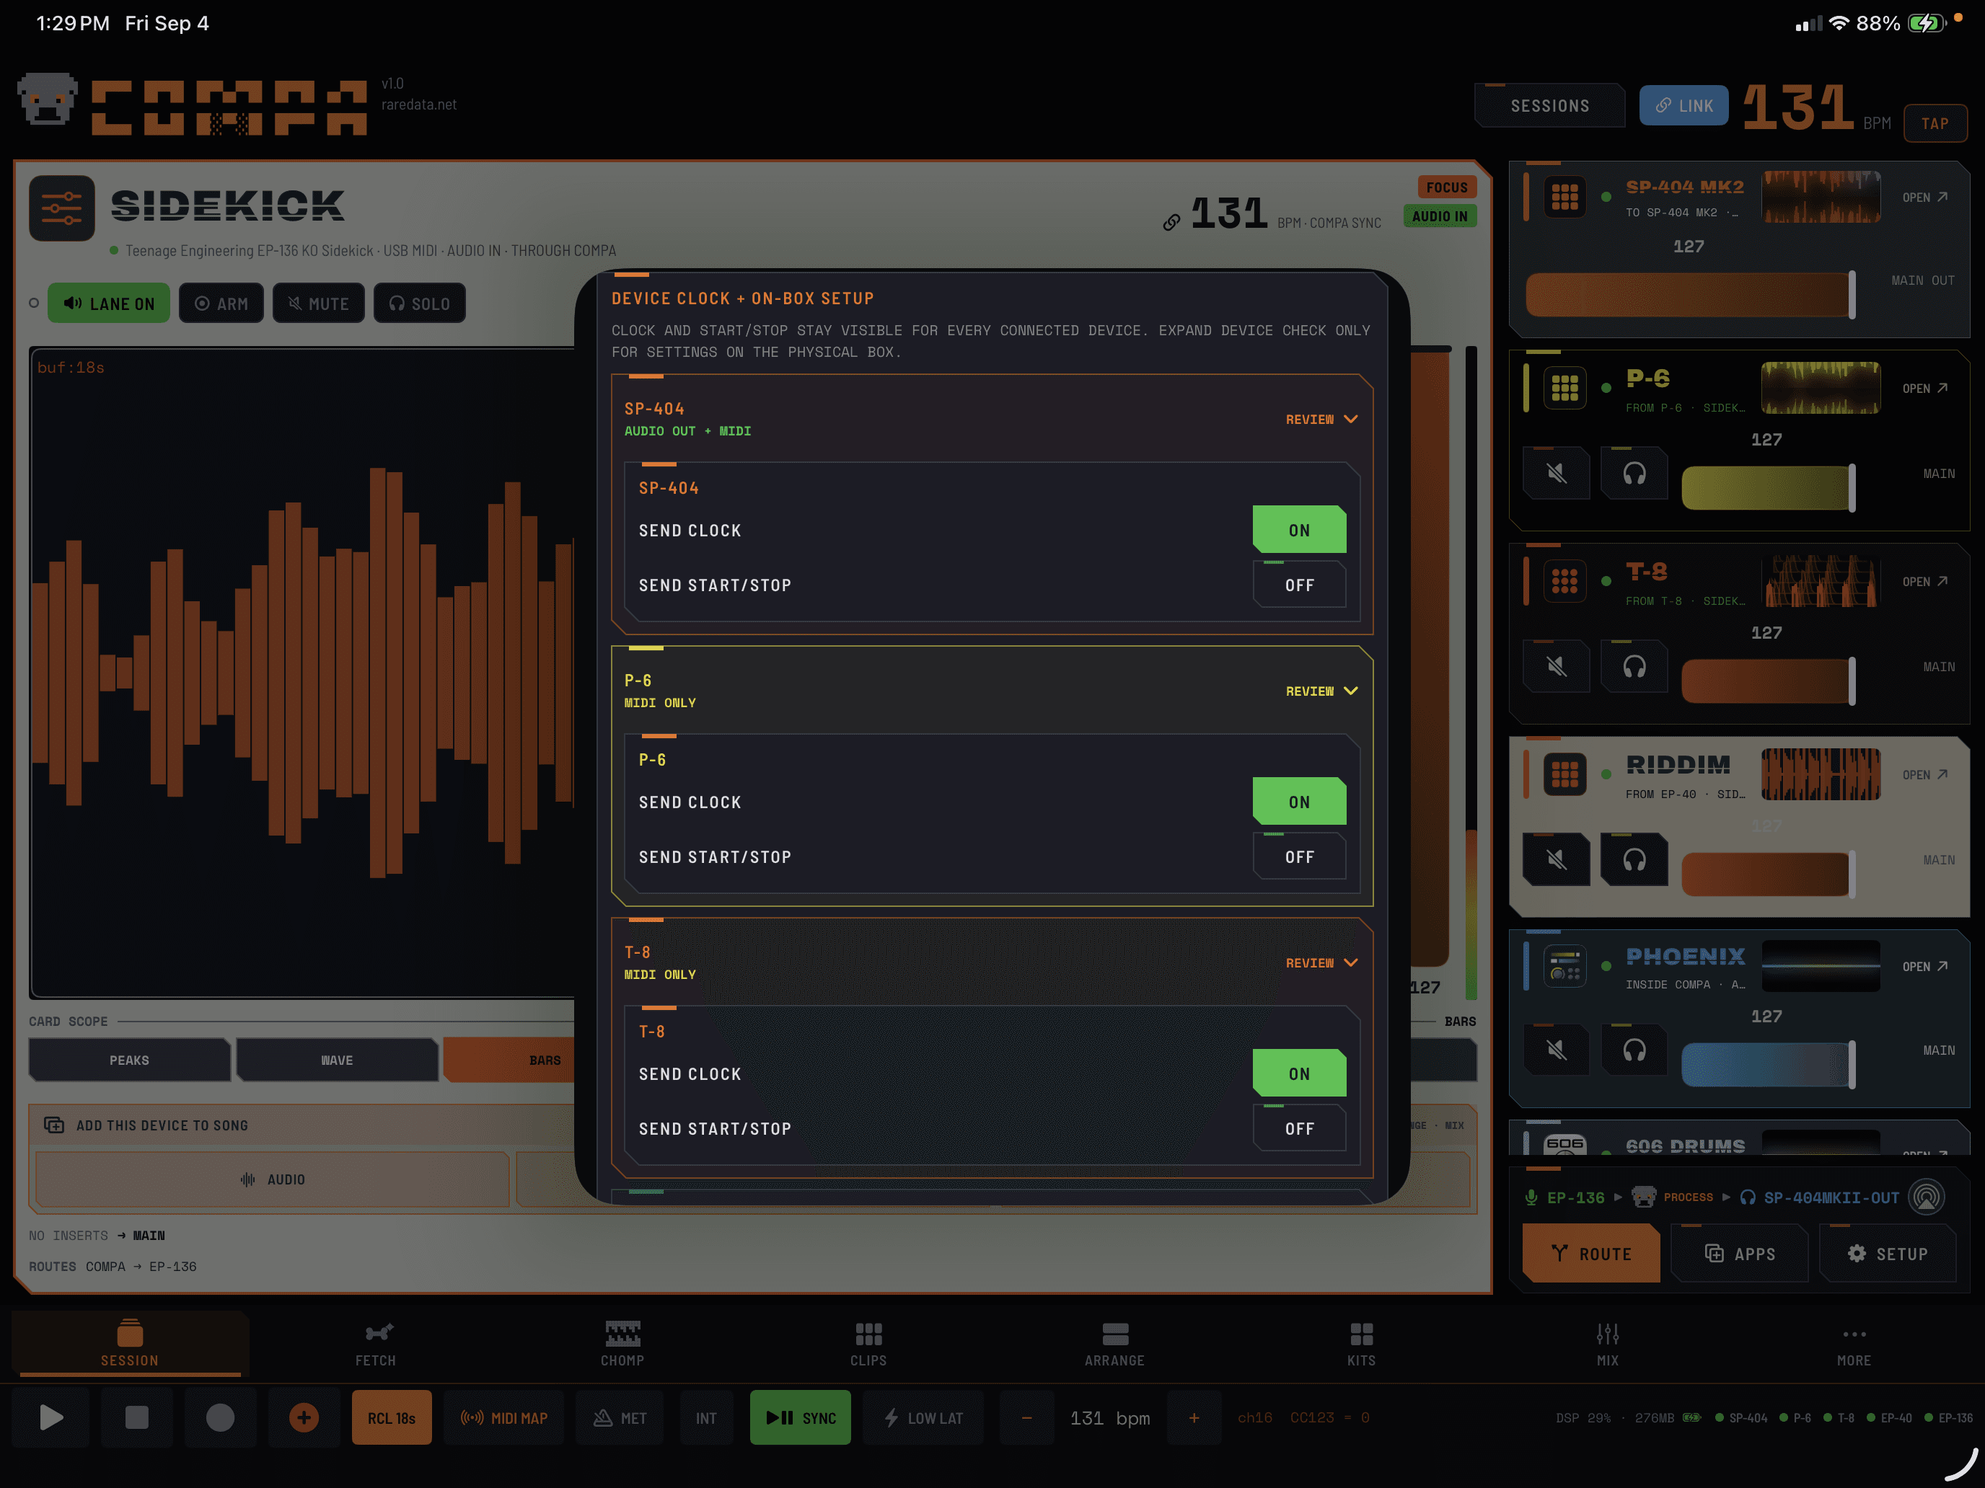Open the MORE tab
This screenshot has width=1985, height=1488.
[1854, 1344]
